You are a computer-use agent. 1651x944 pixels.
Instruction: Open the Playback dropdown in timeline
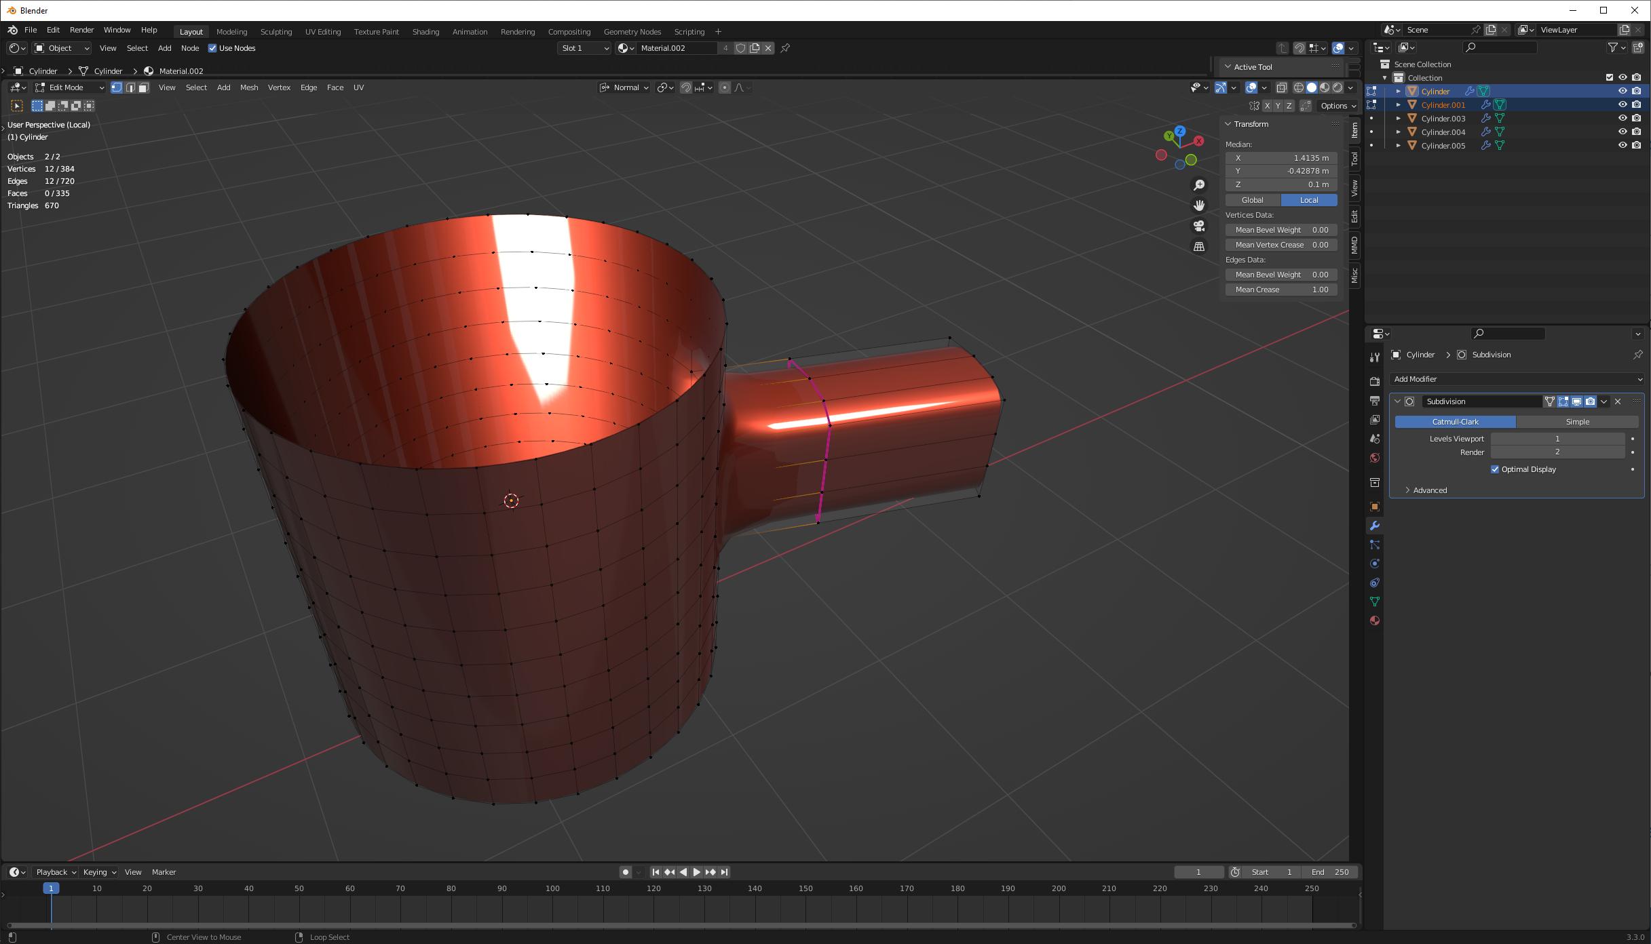pos(56,872)
